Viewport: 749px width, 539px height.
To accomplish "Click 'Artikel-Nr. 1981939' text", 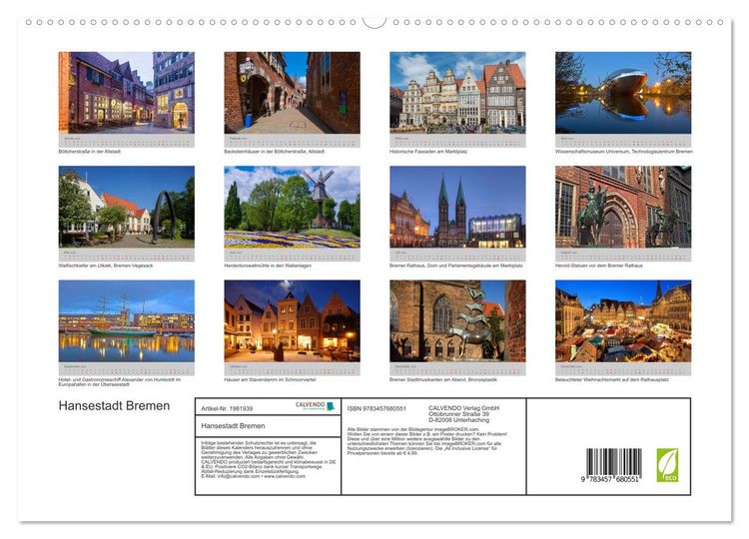I will coord(227,408).
